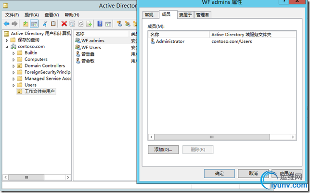Collapse the contoso.com domain node
Viewport: 310px width, 193px height.
(7, 47)
